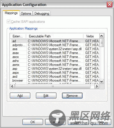Select the Mappings tab

(x=11, y=13)
